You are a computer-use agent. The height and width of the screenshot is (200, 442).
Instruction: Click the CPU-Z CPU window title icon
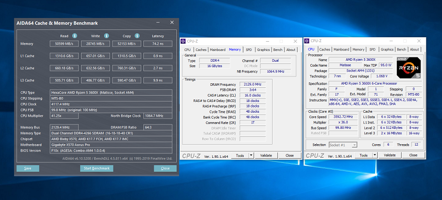coord(306,41)
